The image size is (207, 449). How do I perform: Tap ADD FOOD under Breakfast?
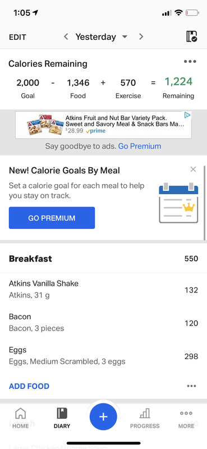pos(29,386)
